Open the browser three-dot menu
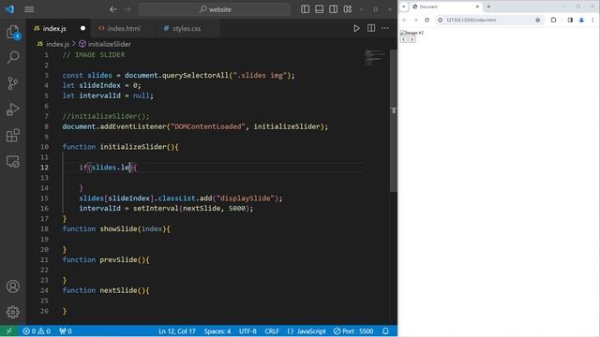Screen dimensions: 600x337 click(592, 20)
